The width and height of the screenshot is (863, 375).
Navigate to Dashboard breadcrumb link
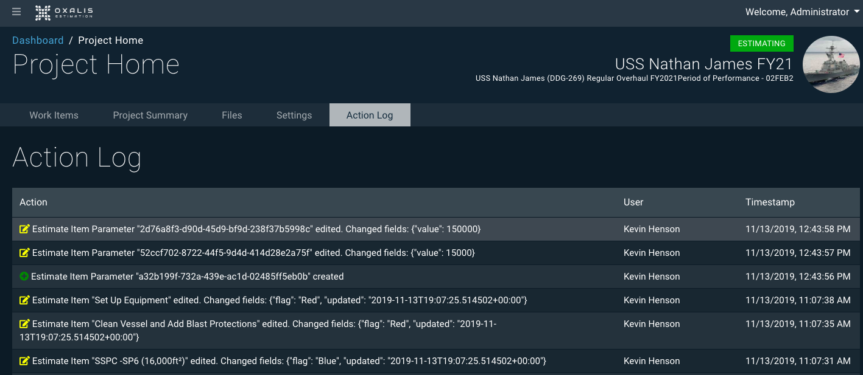pos(38,40)
